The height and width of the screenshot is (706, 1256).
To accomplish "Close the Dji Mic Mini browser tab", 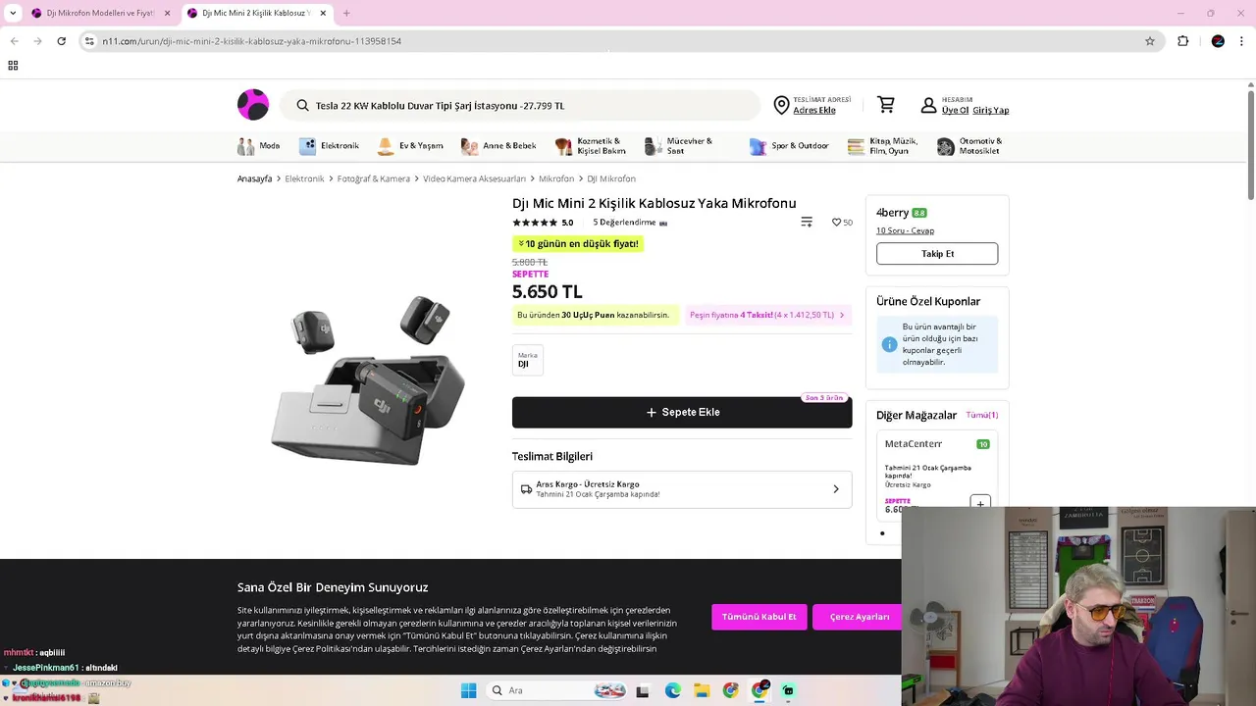I will [321, 13].
